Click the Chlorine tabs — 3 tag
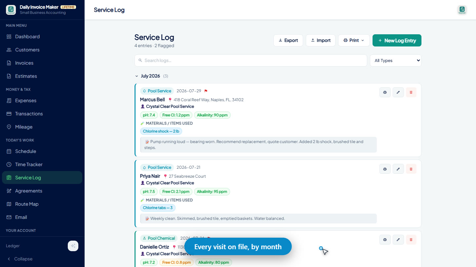This screenshot has height=267, width=476. [x=158, y=208]
